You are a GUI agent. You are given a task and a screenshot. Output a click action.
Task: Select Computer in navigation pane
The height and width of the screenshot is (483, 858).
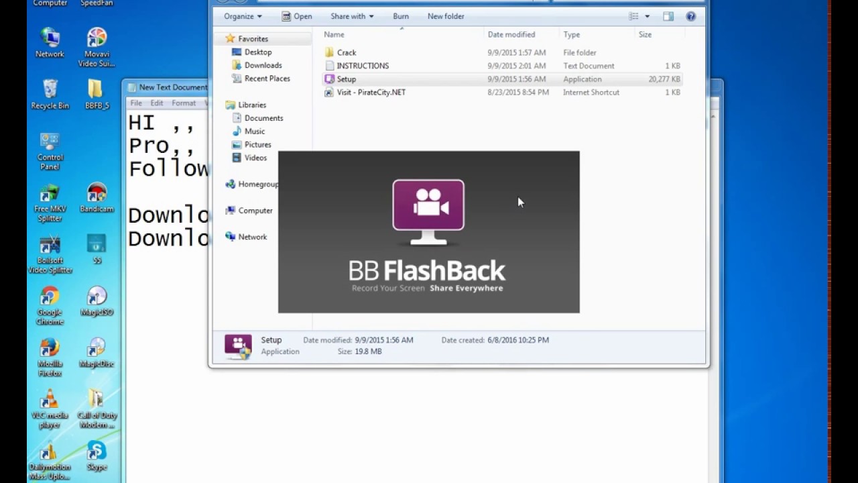[x=255, y=211]
